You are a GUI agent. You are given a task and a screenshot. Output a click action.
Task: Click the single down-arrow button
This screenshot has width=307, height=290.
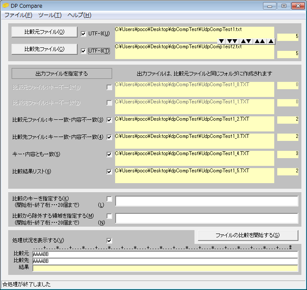coord(222,41)
